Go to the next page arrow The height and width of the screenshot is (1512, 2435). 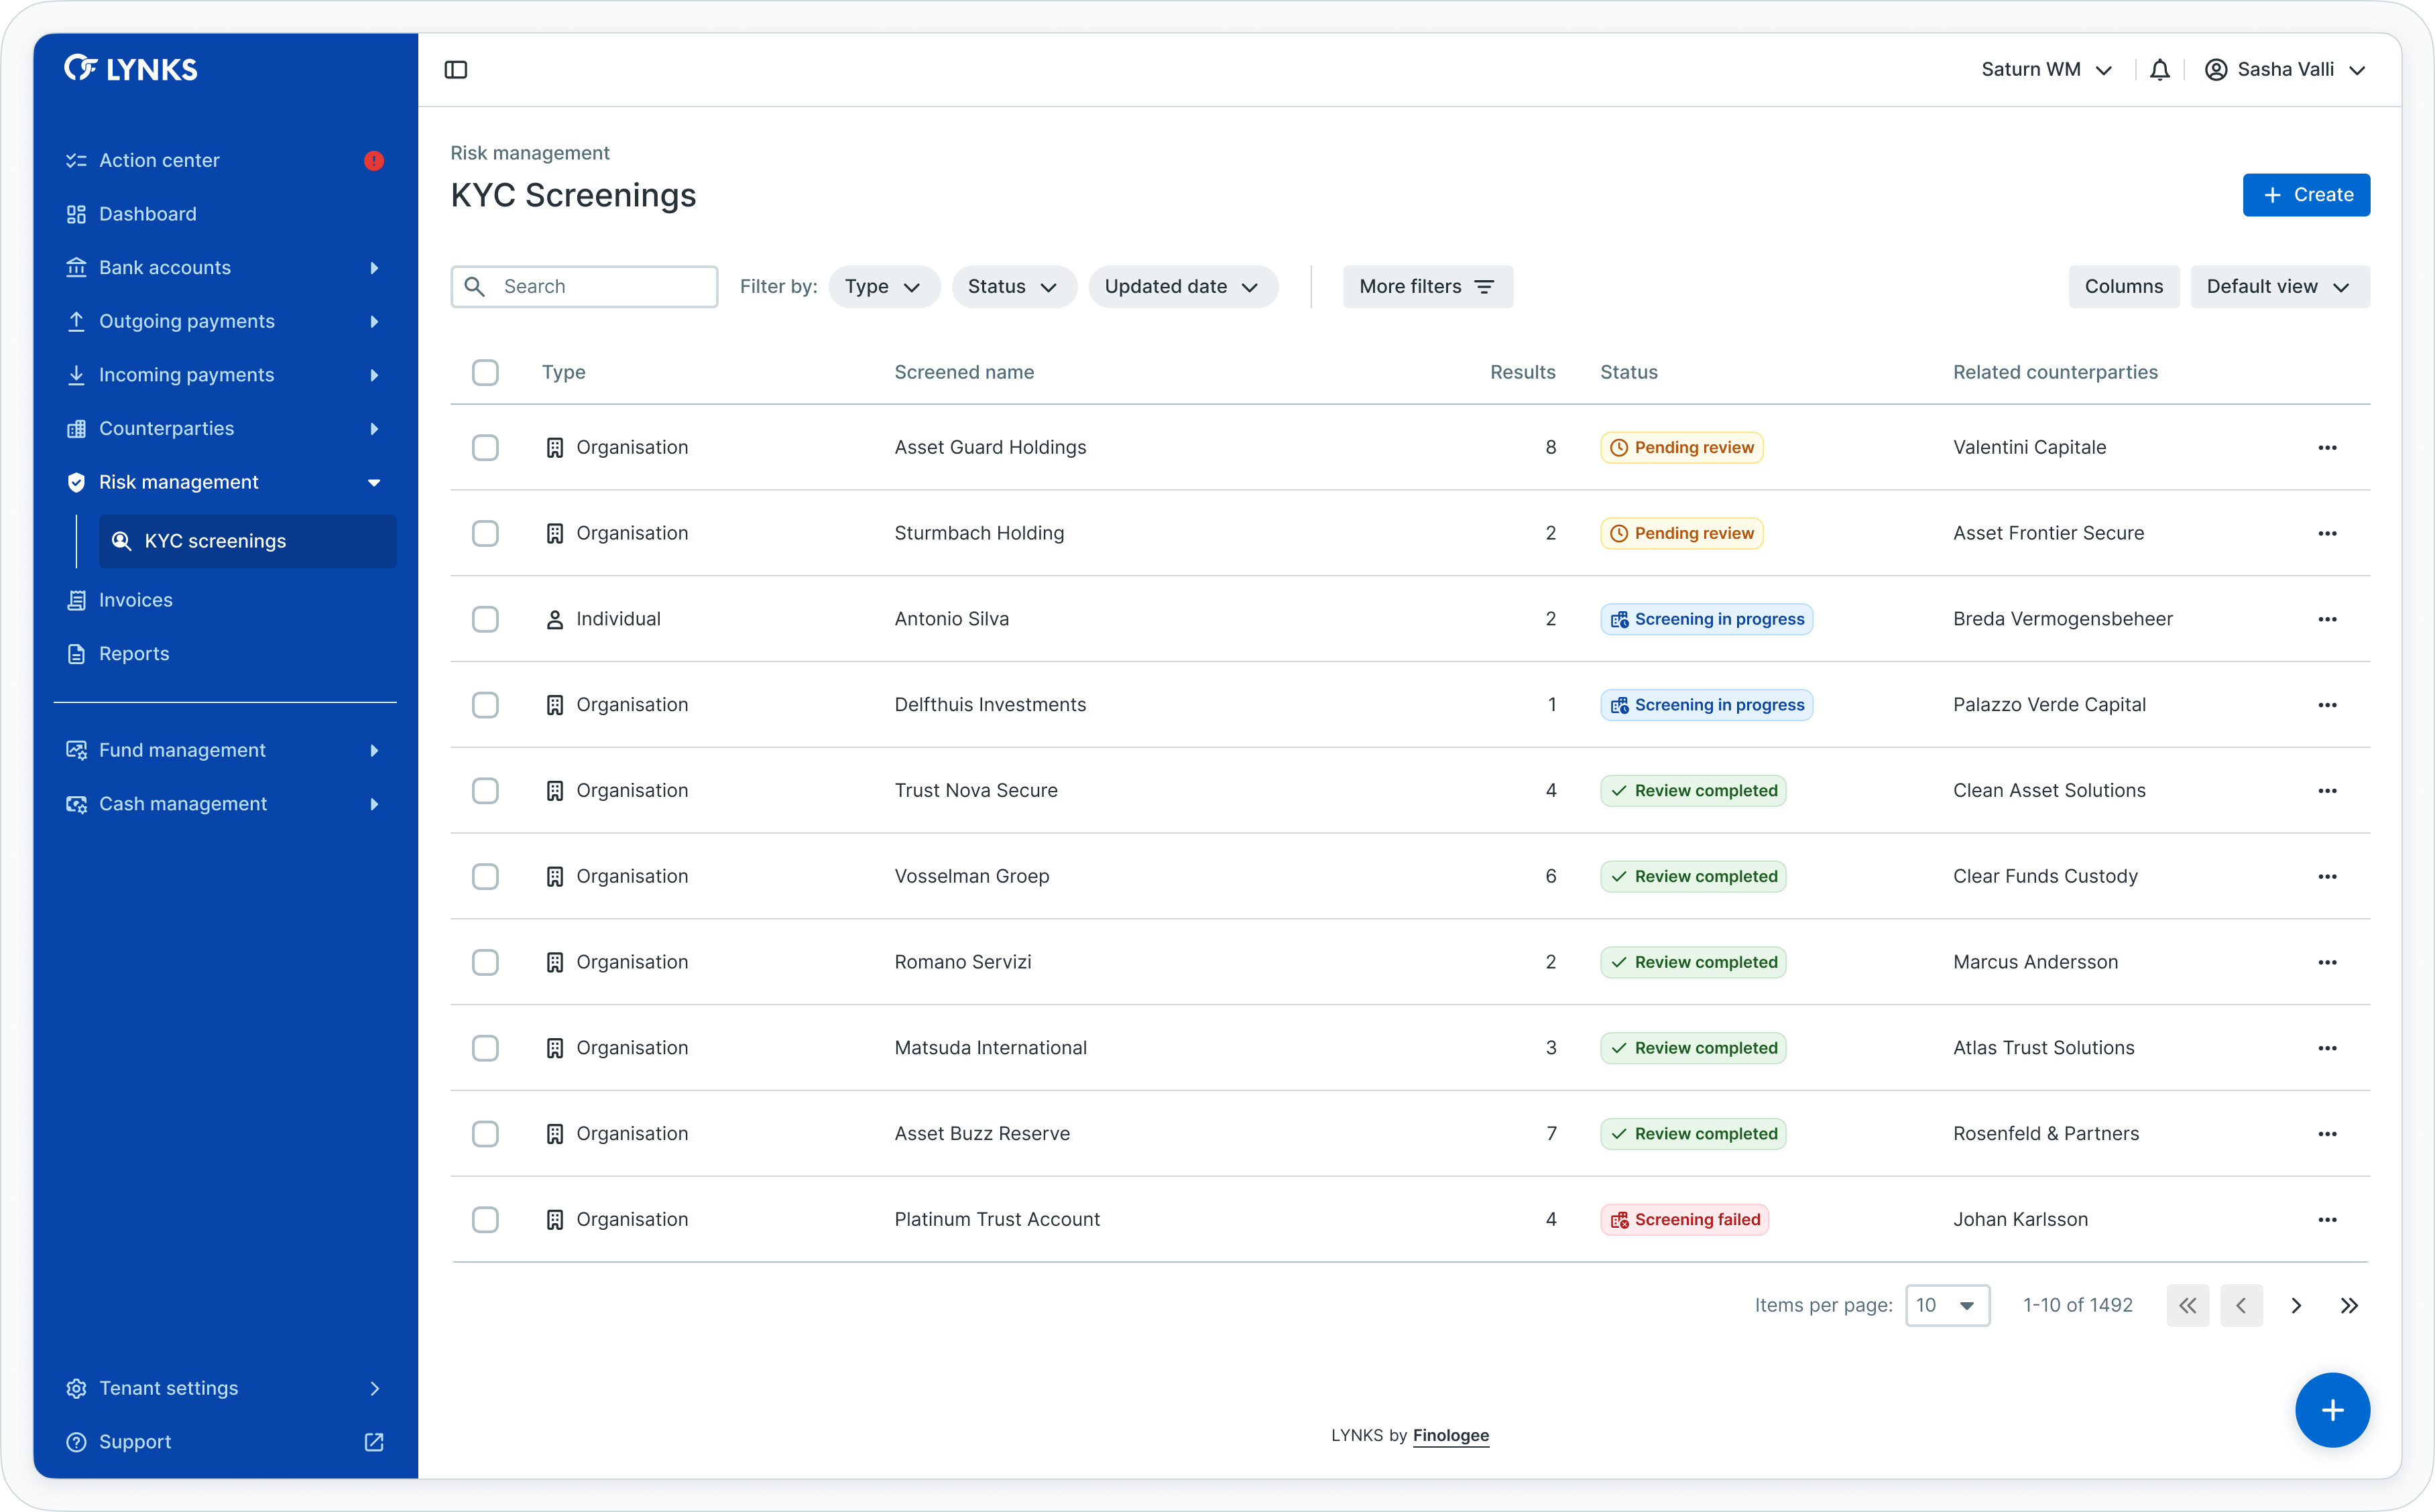(2296, 1305)
